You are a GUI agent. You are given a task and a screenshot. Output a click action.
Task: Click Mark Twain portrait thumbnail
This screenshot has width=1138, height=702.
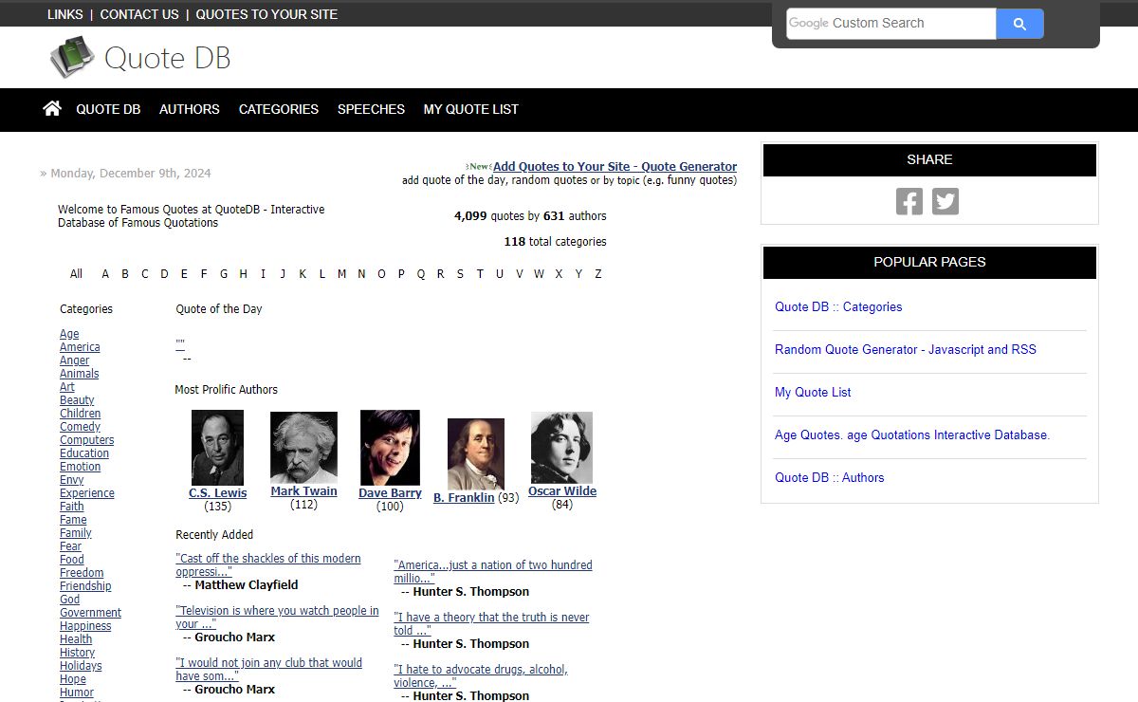(303, 448)
